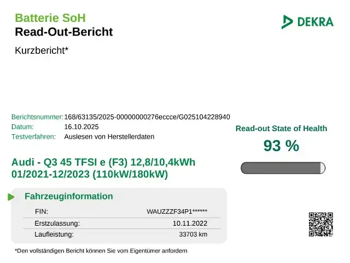
Task: Click the green arrow beside Fahrzeuginformation
Action: pyautogui.click(x=11, y=197)
